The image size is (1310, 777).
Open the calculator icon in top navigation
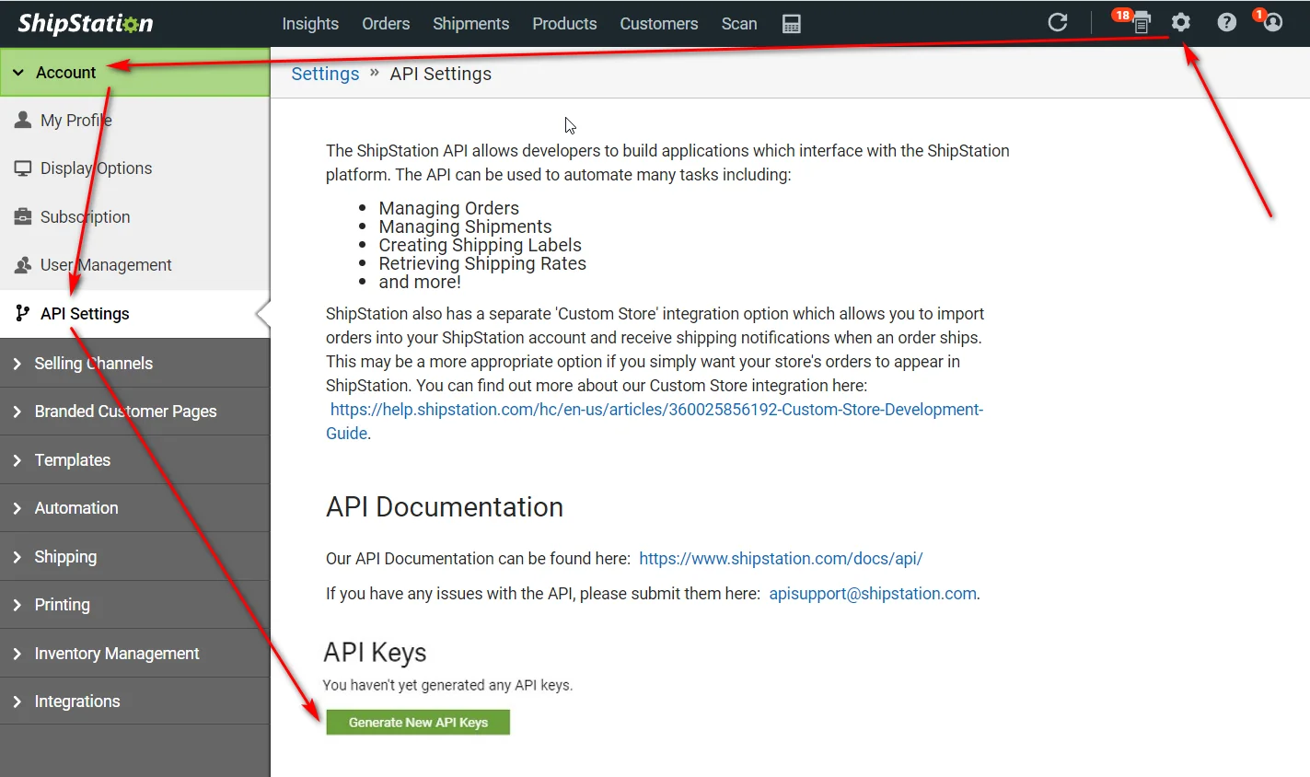(791, 24)
